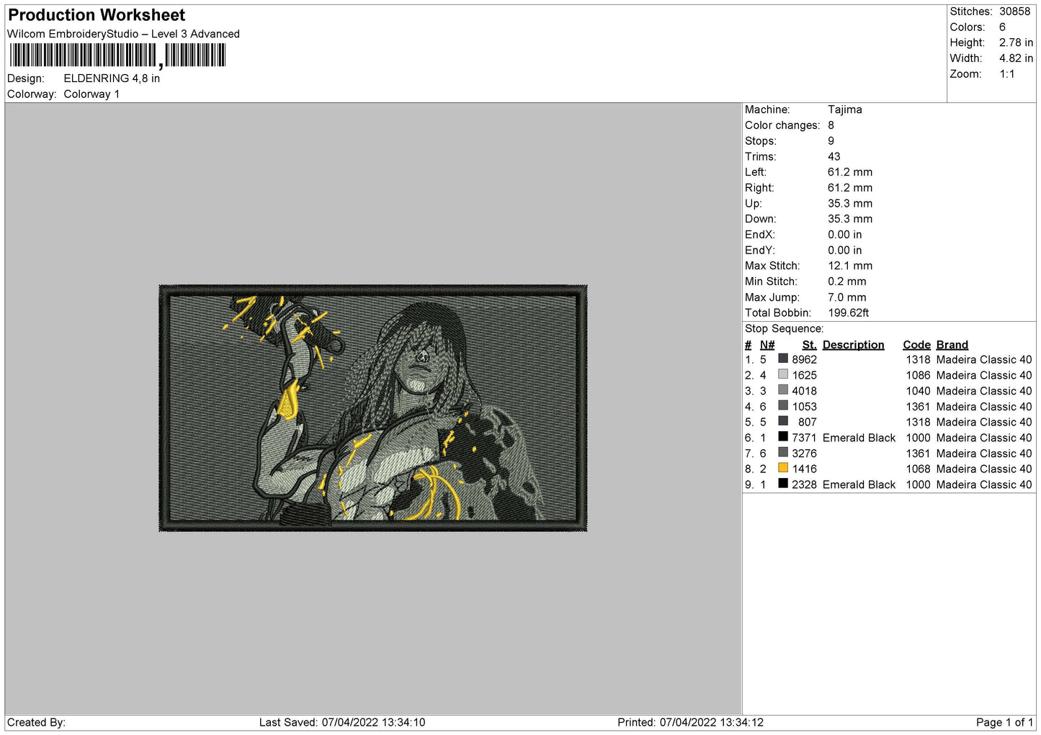Screen dimensions: 1041x735
Task: Click the Description column header
Action: (x=853, y=345)
